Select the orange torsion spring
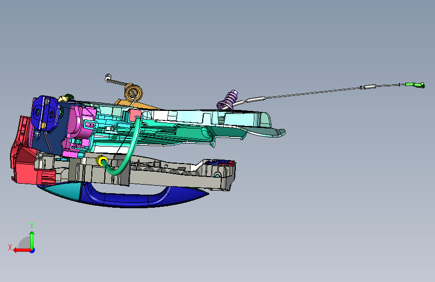The image size is (435, 282). [x=133, y=93]
